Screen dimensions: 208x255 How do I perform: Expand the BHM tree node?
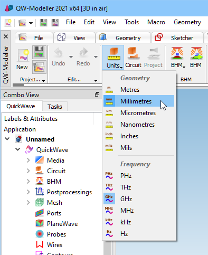[x=29, y=181]
